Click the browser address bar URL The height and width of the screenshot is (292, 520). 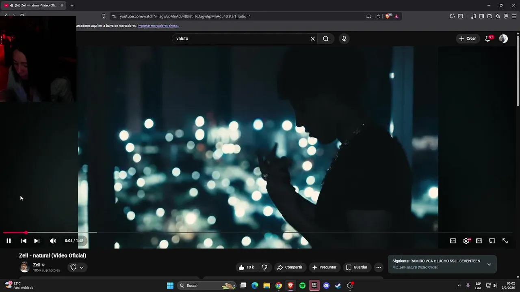point(185,16)
